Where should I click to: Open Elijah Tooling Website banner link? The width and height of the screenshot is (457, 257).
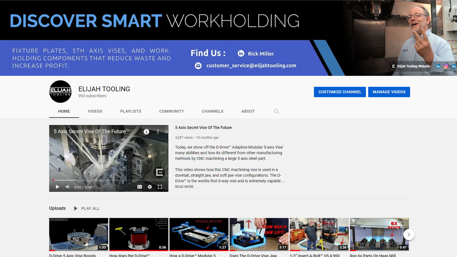point(411,66)
